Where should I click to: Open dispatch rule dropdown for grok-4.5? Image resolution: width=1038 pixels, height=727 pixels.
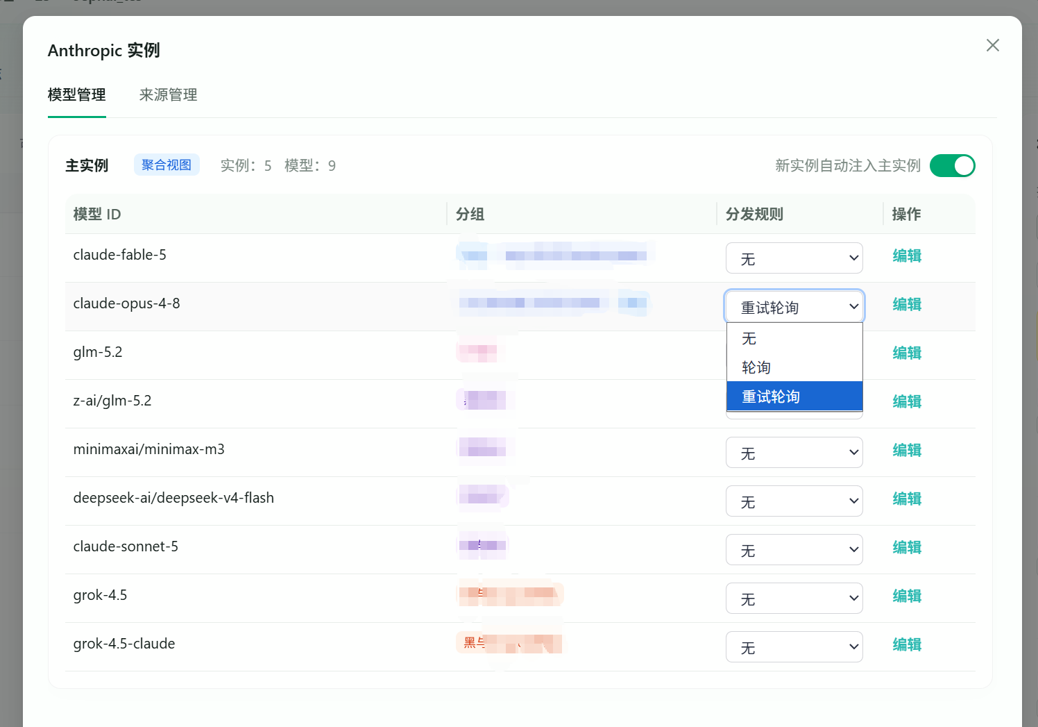click(x=794, y=599)
